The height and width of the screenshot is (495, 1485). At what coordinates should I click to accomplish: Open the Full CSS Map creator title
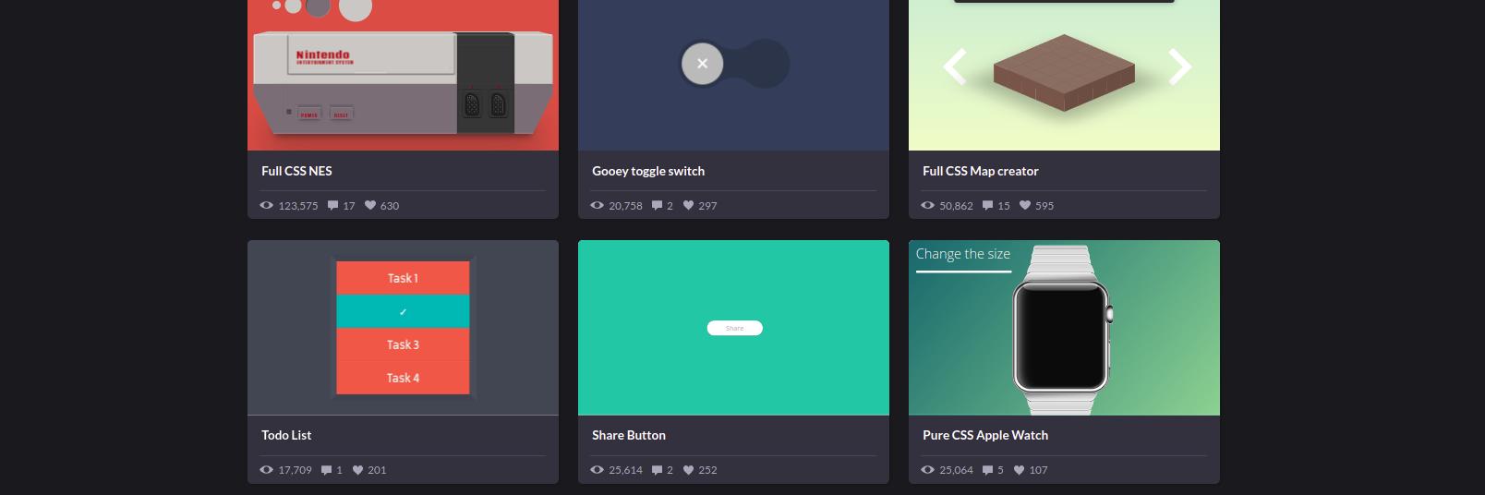coord(981,171)
